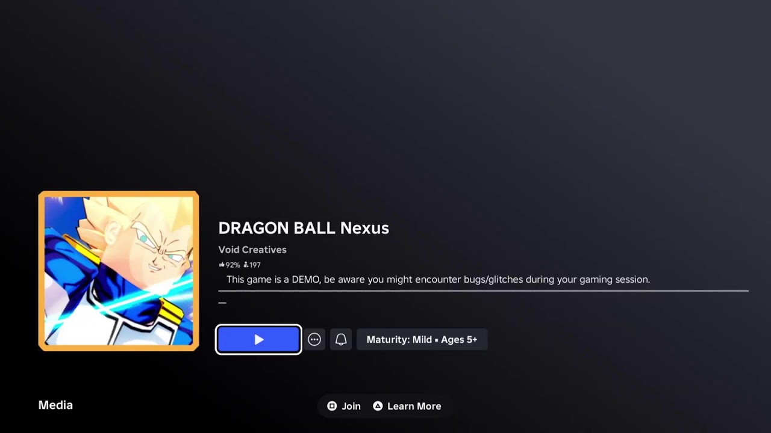Click the 92% rating value
This screenshot has height=433, width=771.
tap(233, 265)
